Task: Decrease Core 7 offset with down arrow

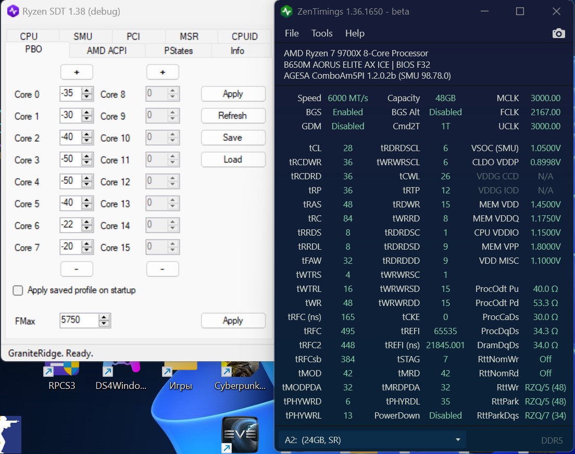Action: (87, 250)
